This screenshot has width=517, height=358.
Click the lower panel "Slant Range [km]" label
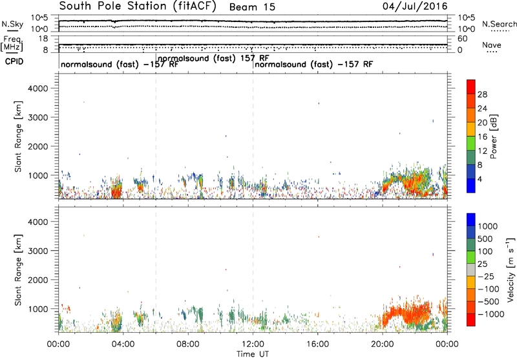(18, 270)
